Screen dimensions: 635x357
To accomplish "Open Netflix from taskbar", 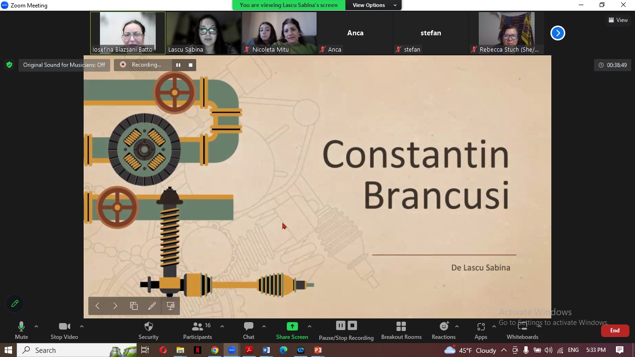I will click(198, 350).
